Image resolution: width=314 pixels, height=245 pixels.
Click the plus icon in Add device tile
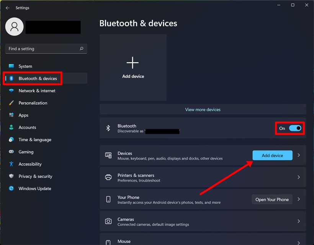(x=132, y=63)
